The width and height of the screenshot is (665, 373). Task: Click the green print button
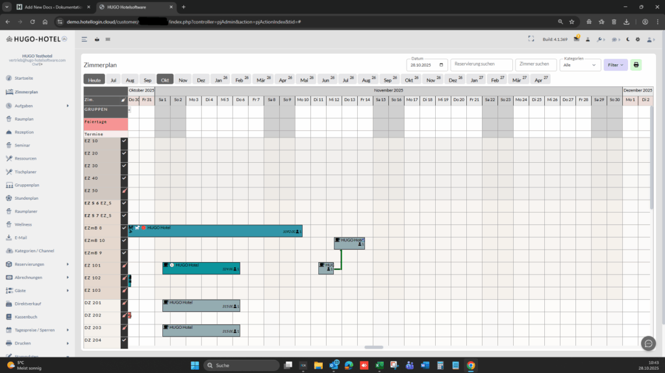pyautogui.click(x=636, y=65)
